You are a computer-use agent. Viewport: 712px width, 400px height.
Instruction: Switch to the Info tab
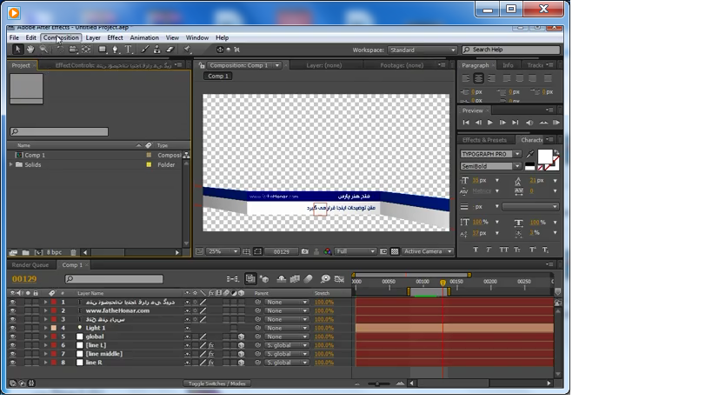click(x=508, y=65)
